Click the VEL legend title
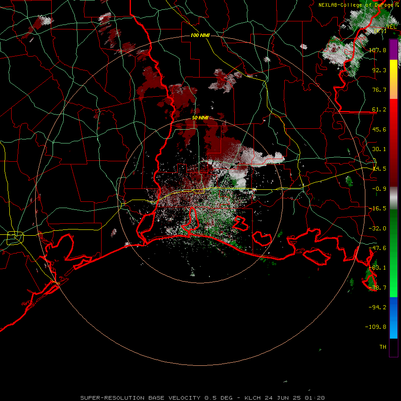The width and height of the screenshot is (401, 401). (x=391, y=26)
